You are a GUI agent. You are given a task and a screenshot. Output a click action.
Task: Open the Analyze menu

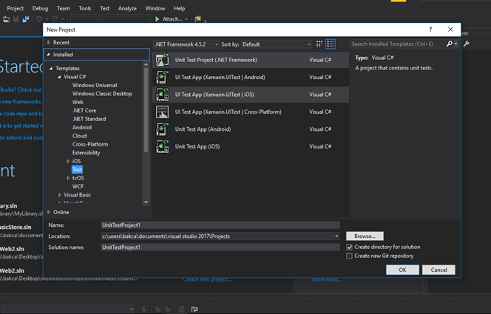(x=127, y=8)
